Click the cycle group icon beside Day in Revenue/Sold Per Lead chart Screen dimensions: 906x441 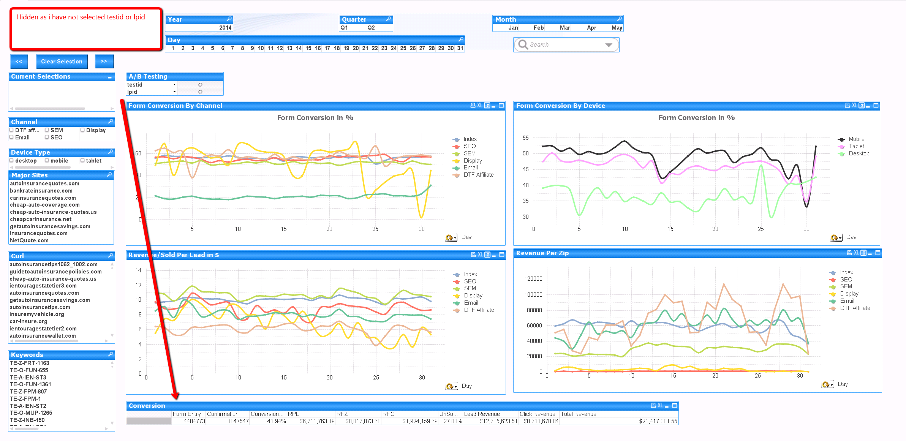(x=451, y=386)
